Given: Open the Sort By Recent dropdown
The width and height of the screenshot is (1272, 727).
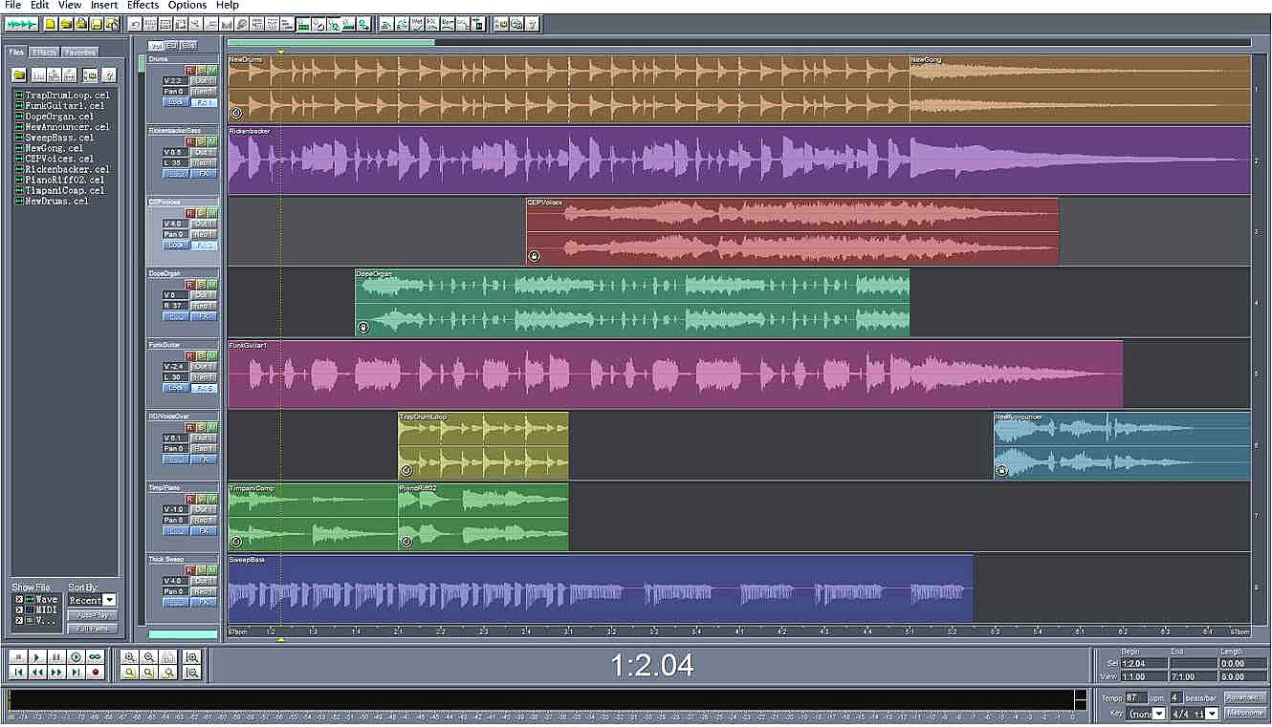Looking at the screenshot, I should click(109, 600).
